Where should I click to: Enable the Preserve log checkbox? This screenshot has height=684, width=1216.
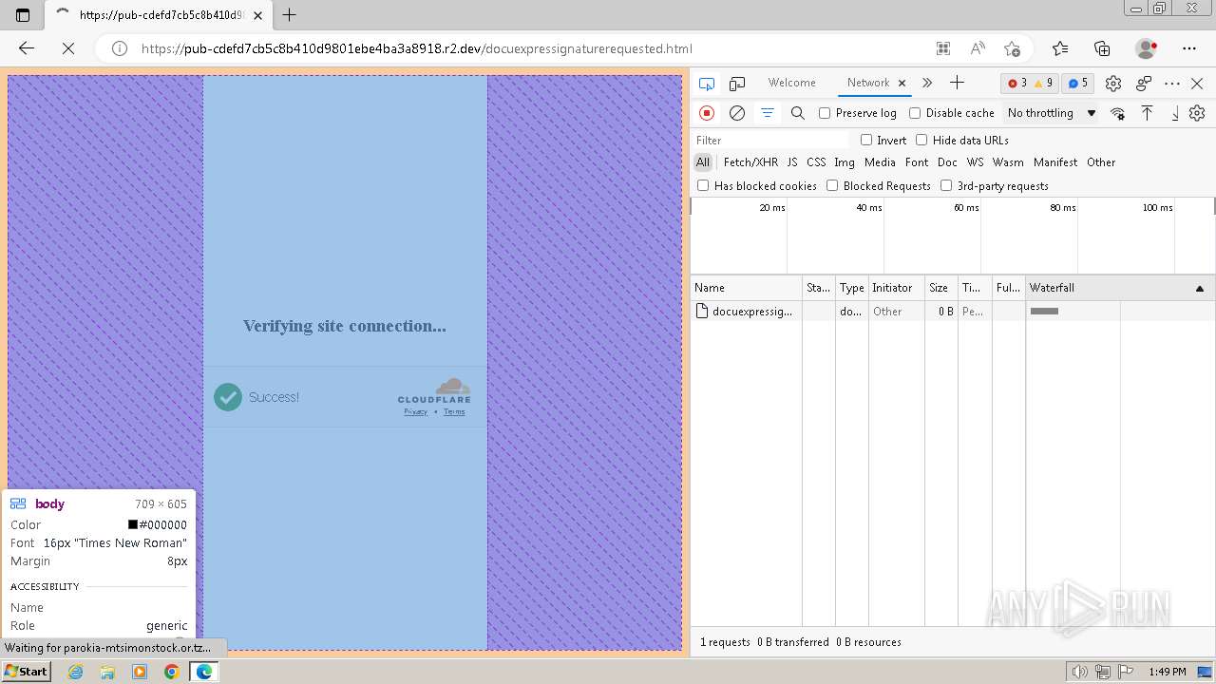[825, 113]
